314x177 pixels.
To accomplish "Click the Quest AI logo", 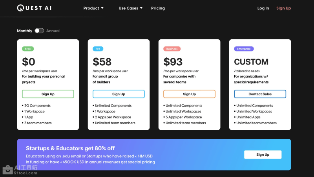I will [x=34, y=8].
